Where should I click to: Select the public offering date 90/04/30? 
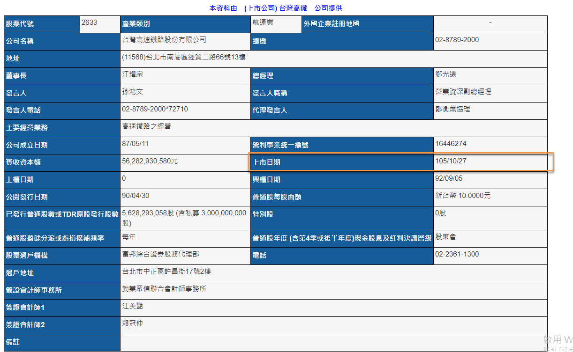[x=136, y=196]
